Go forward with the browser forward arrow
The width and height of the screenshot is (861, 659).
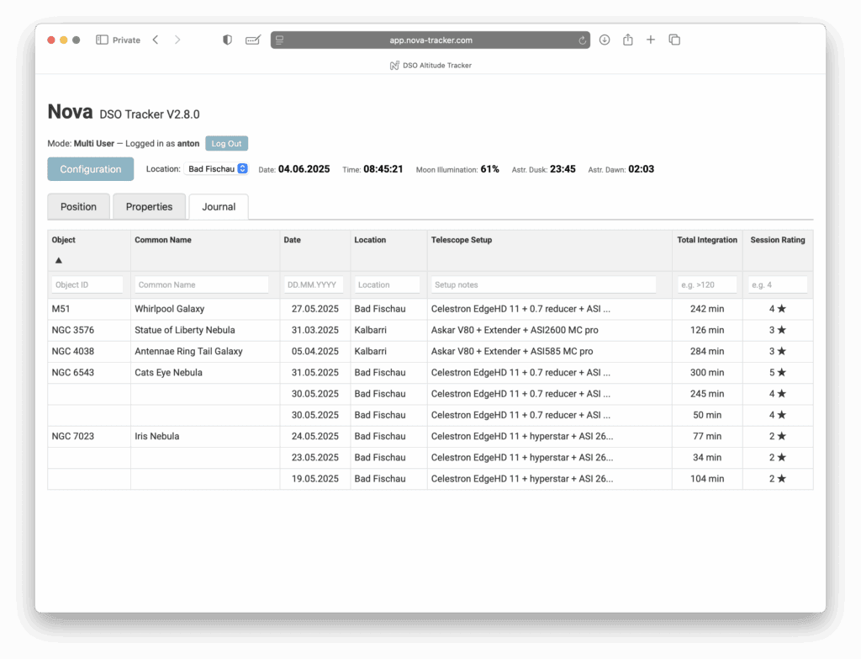tap(177, 40)
